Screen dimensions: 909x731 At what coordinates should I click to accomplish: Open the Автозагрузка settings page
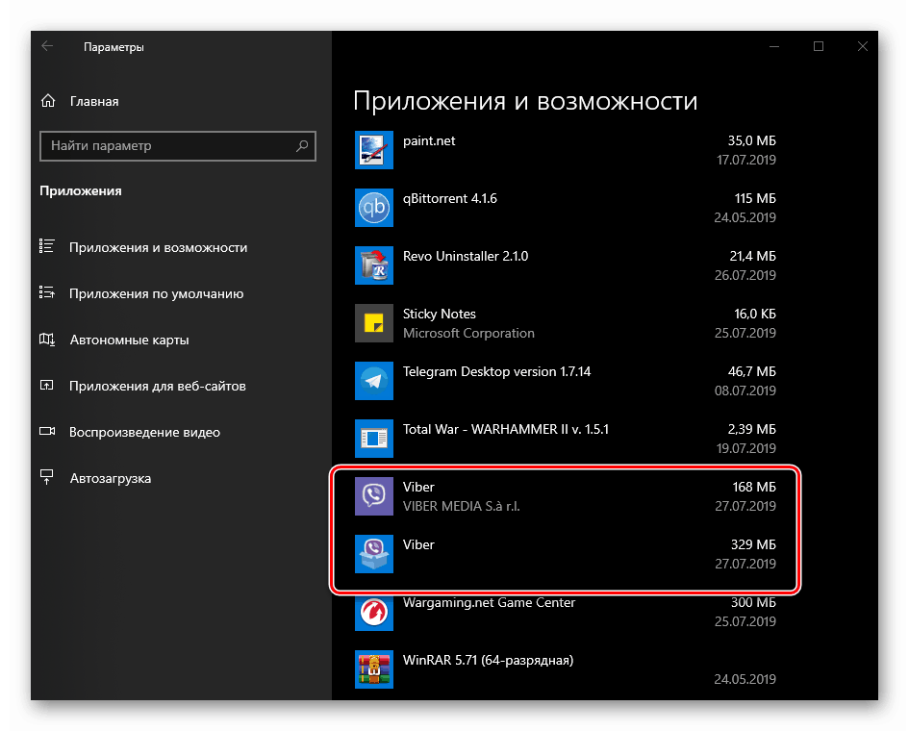tap(111, 478)
